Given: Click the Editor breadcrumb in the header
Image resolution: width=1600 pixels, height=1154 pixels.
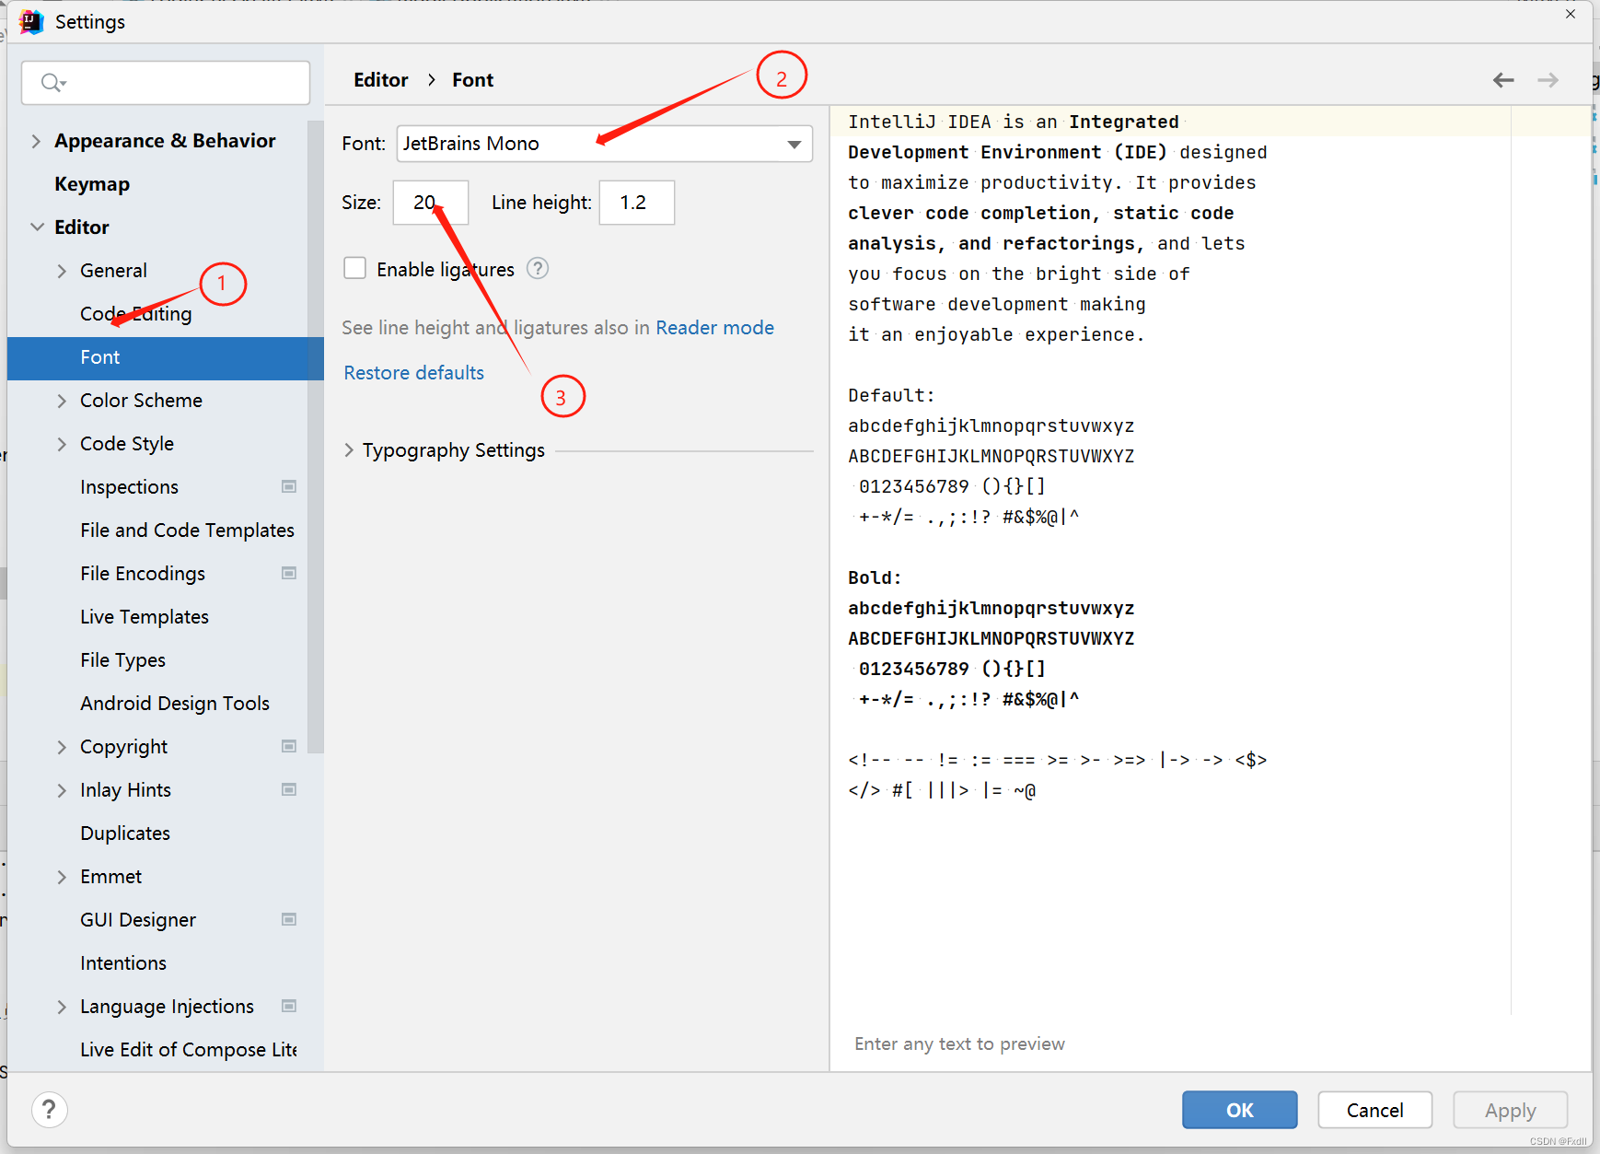Looking at the screenshot, I should tap(380, 80).
